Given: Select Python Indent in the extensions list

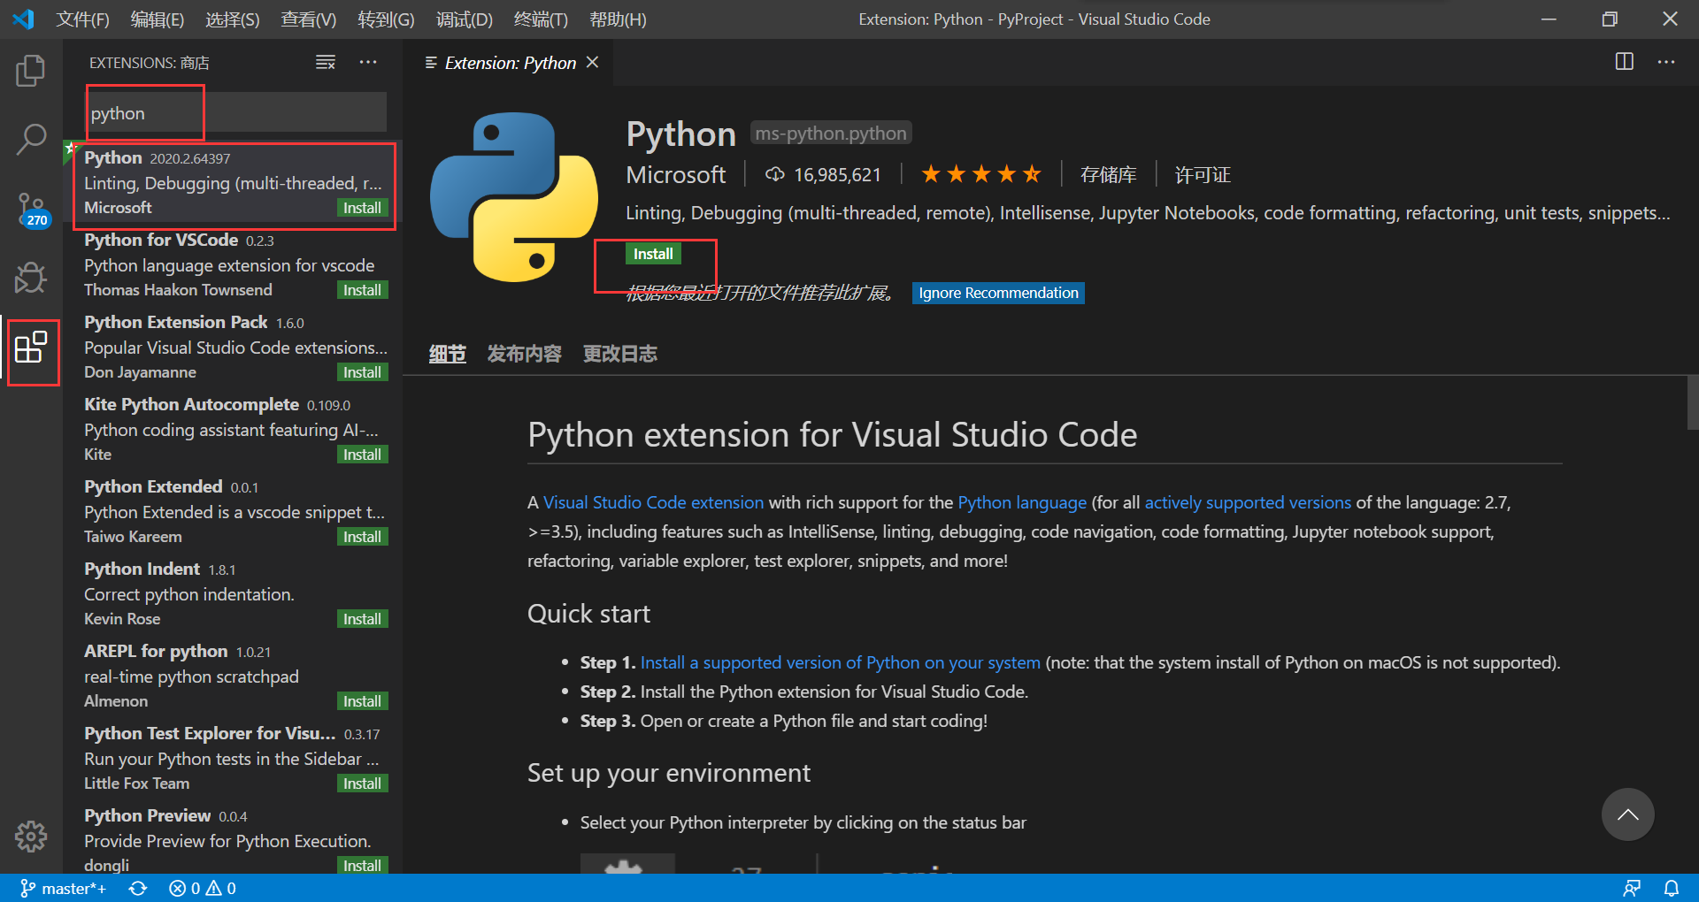Looking at the screenshot, I should tap(233, 592).
